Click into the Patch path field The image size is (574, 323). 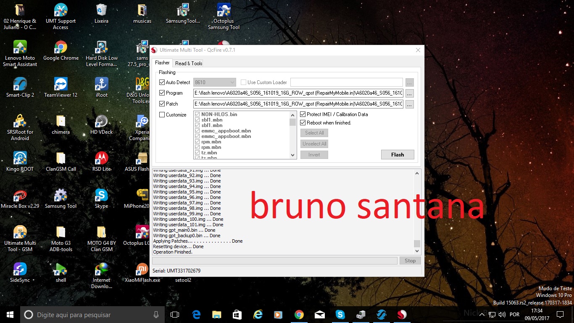298,104
